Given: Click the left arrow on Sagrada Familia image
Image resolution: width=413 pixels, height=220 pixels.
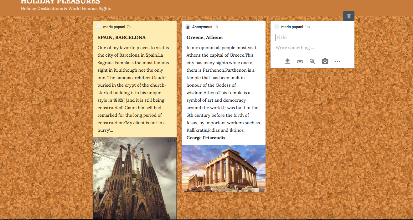Looking at the screenshot, I should point(169,141).
